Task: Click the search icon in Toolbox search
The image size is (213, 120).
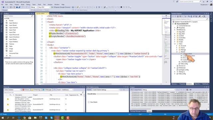Action: pos(32,16)
